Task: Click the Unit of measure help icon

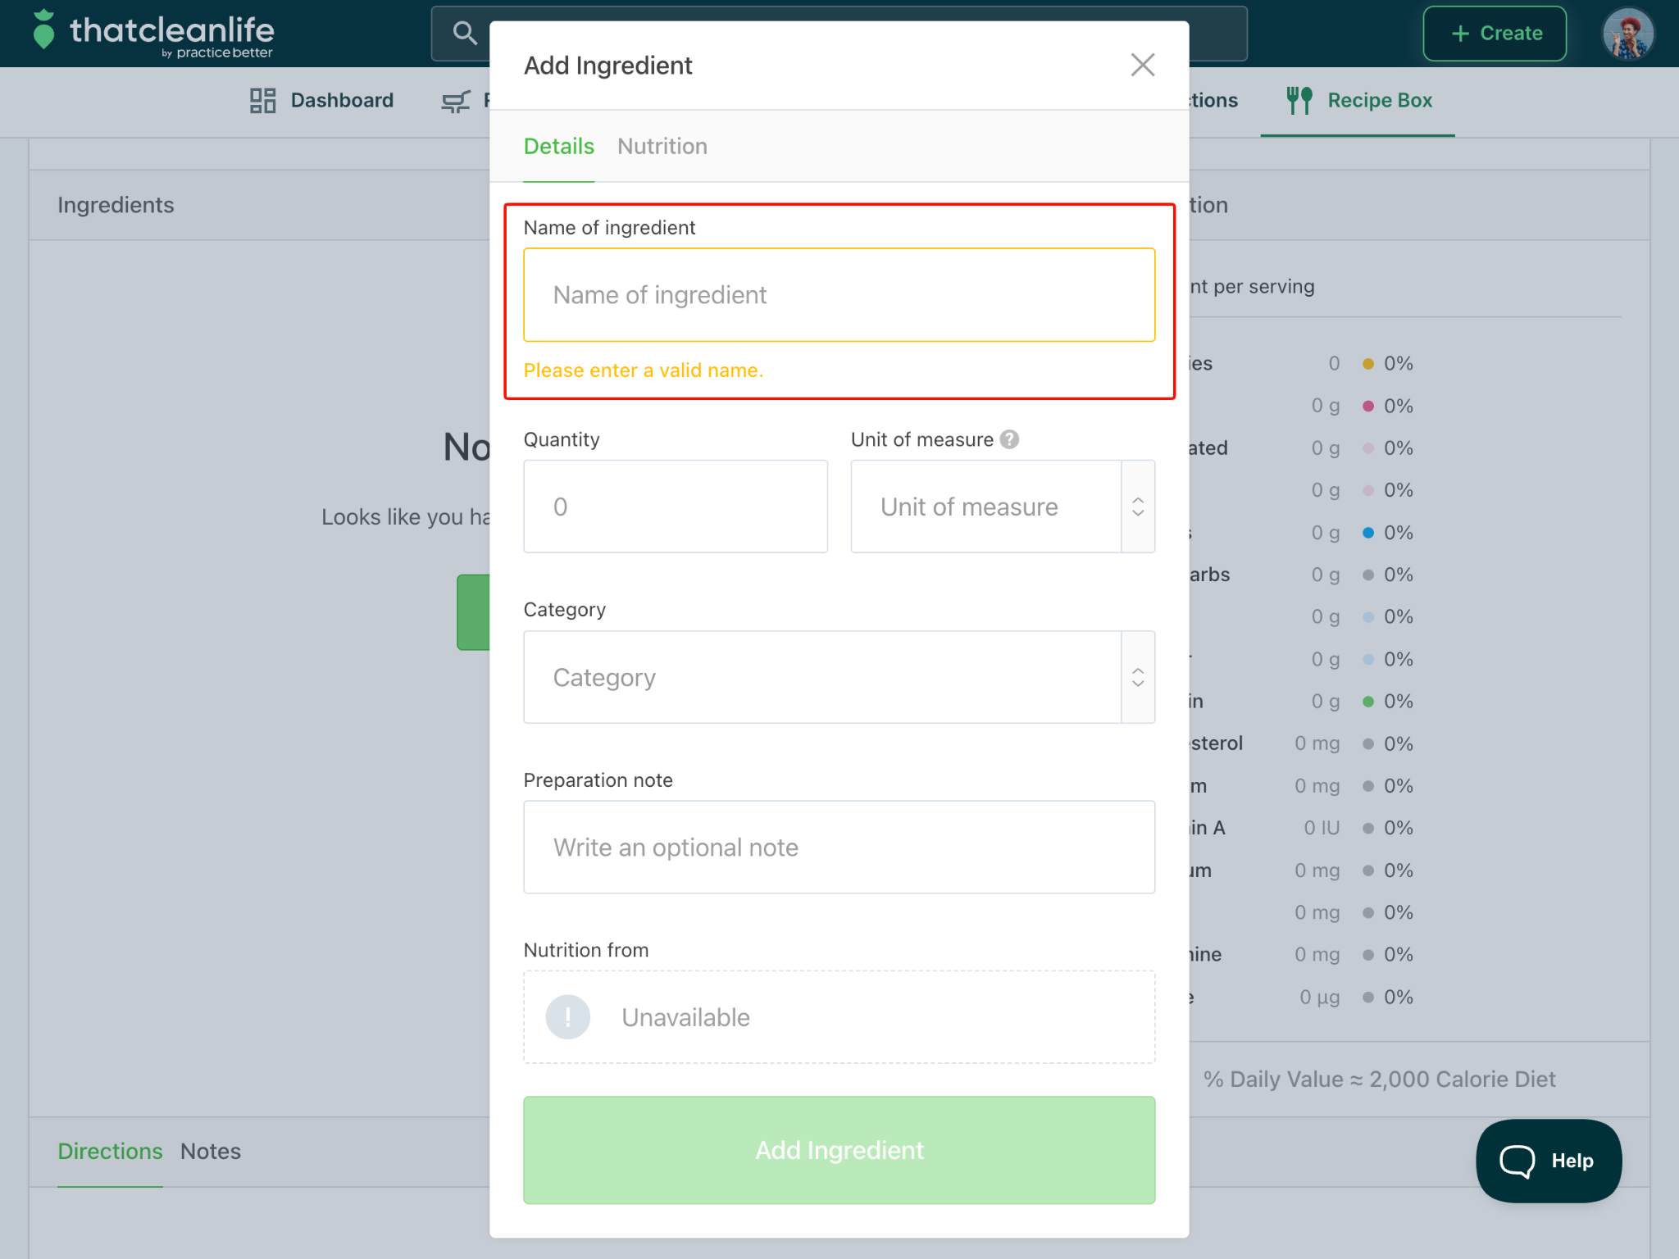Action: [x=1009, y=439]
